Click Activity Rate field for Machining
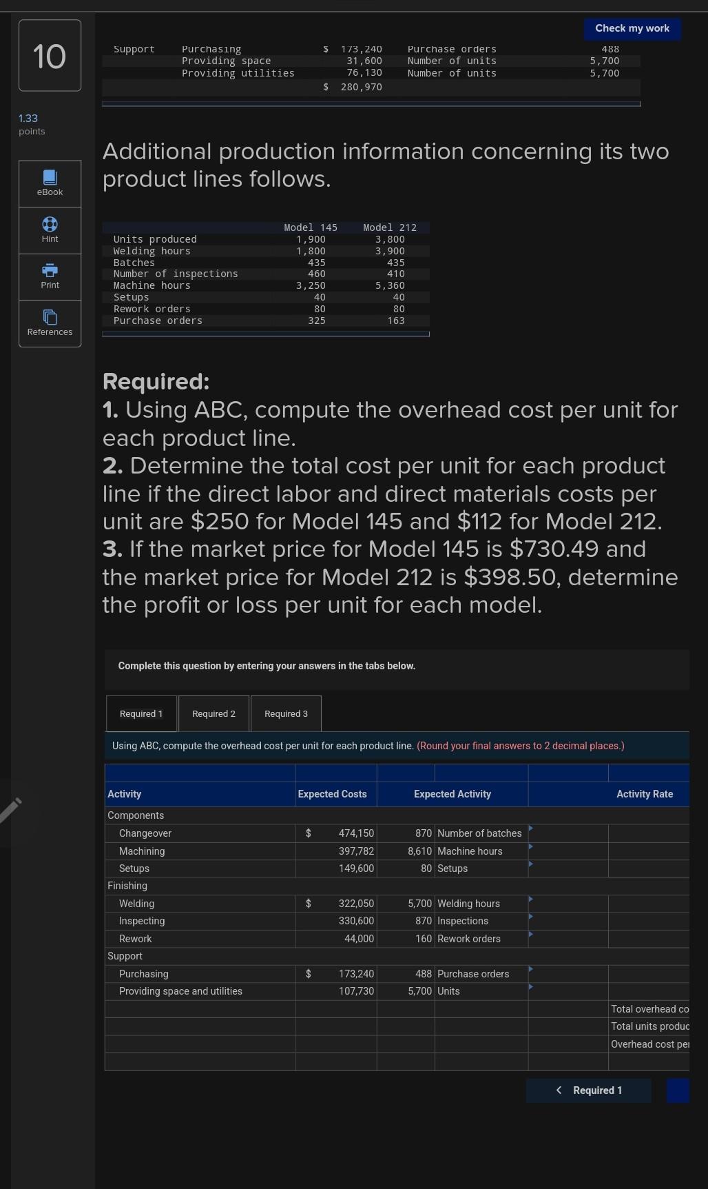Screen dimensions: 708x1189 click(x=648, y=851)
